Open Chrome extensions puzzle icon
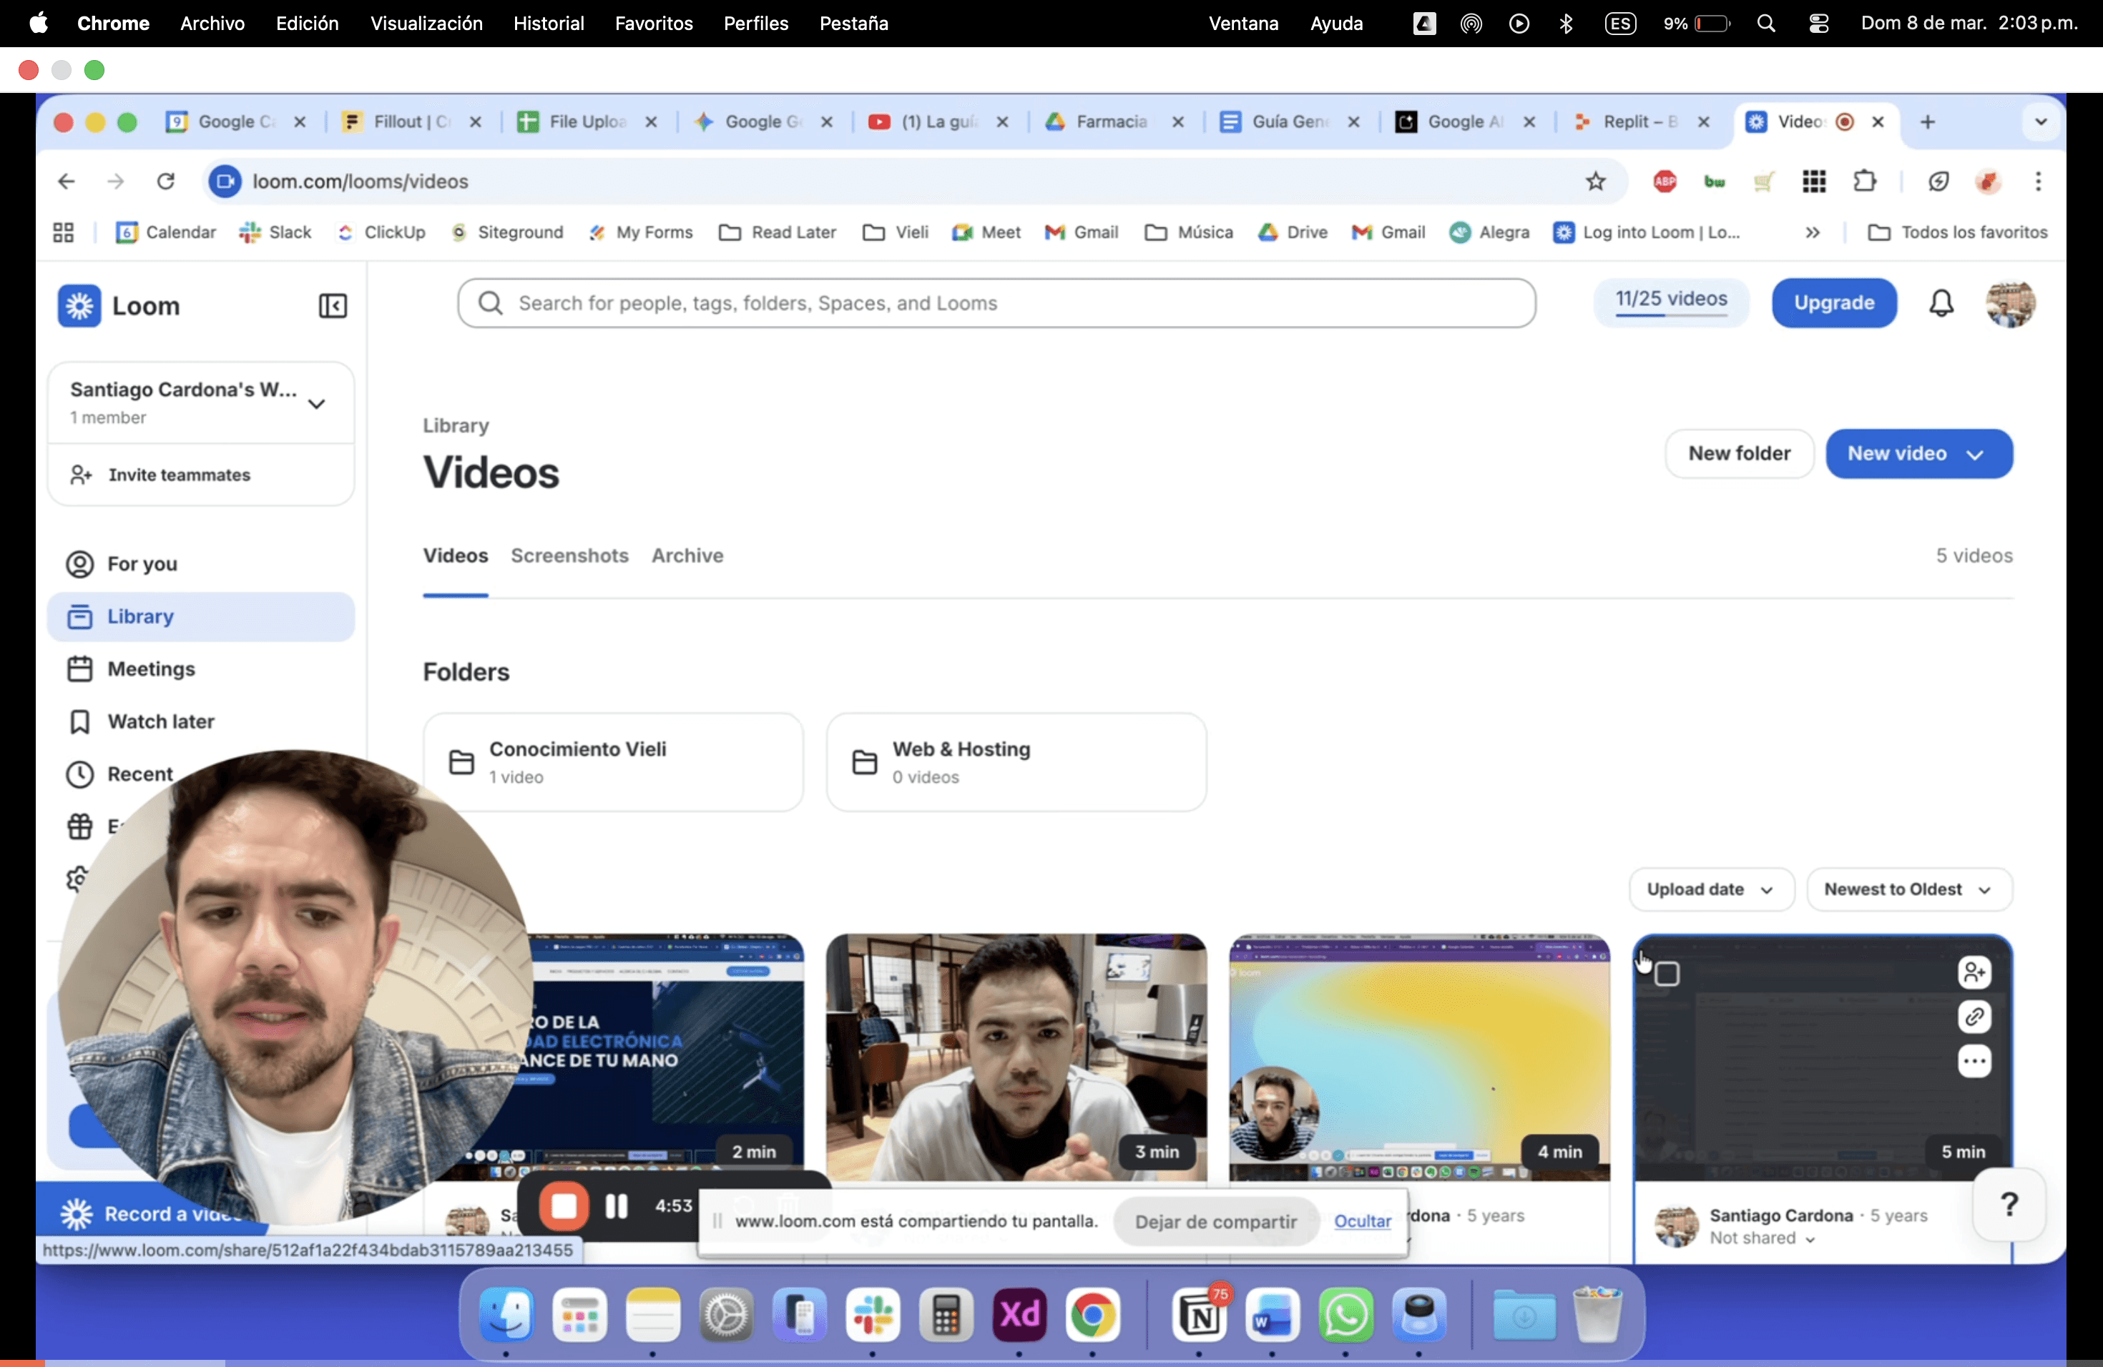Image resolution: width=2103 pixels, height=1367 pixels. (1863, 181)
